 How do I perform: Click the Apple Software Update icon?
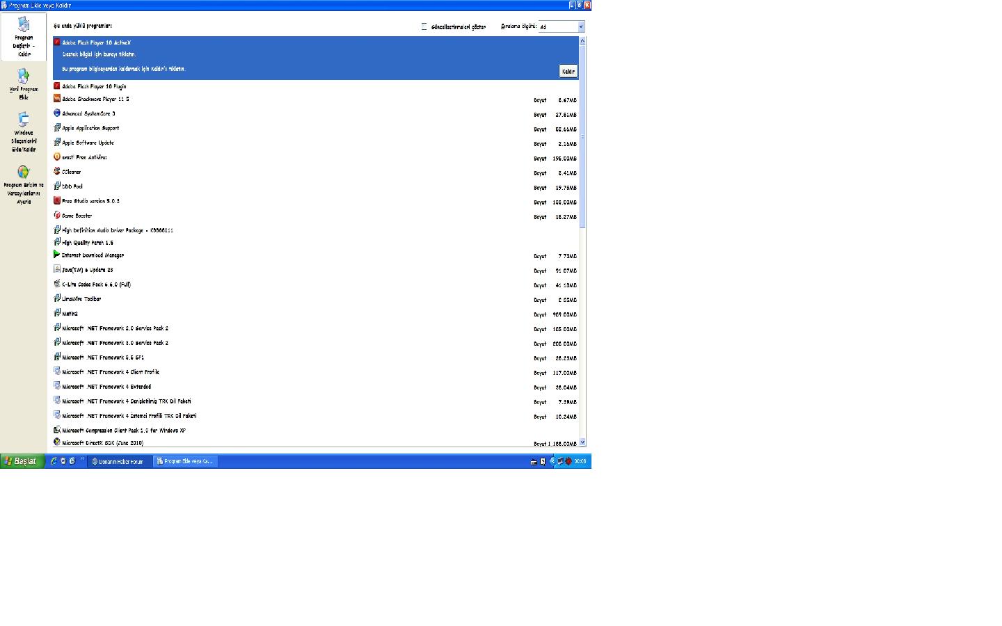(x=57, y=143)
